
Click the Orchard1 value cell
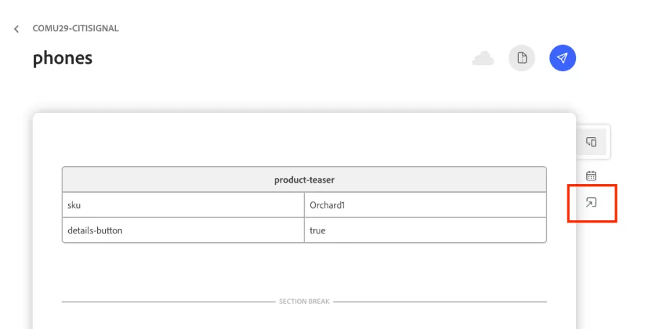point(425,205)
